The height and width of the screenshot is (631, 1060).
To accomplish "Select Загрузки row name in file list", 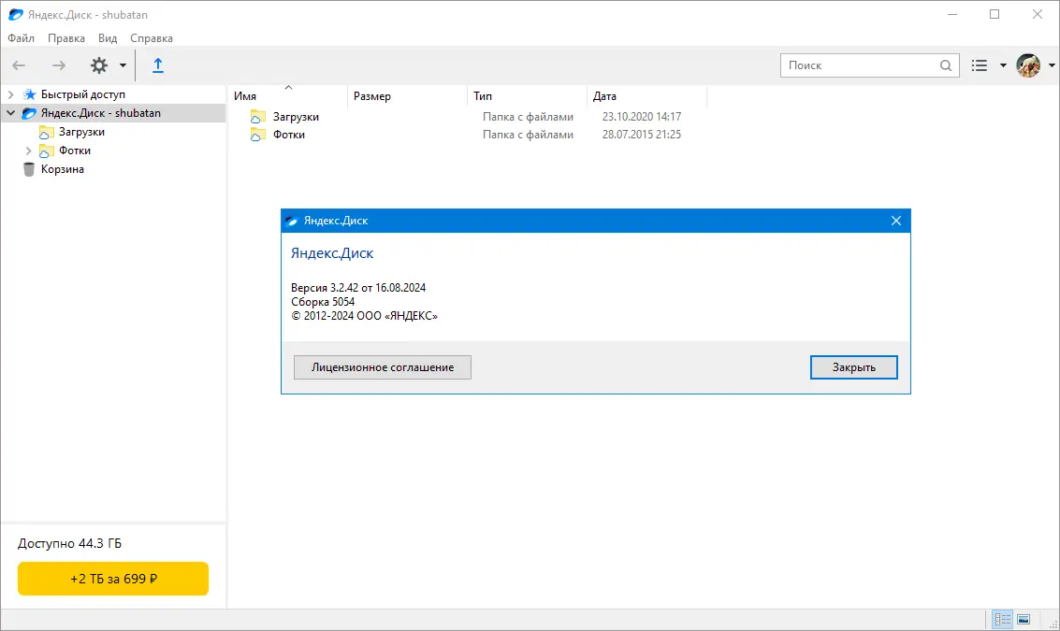I will pyautogui.click(x=296, y=117).
